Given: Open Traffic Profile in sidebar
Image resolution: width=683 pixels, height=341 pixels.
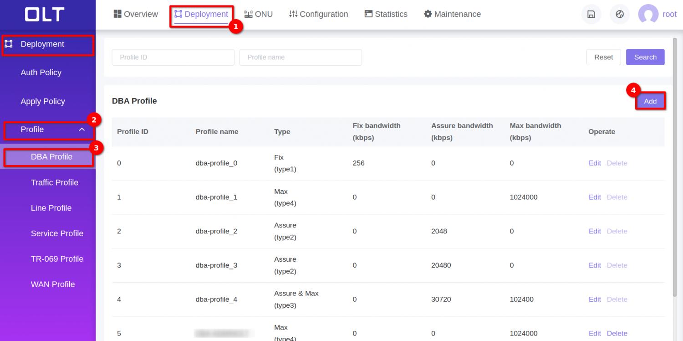Looking at the screenshot, I should [x=54, y=182].
